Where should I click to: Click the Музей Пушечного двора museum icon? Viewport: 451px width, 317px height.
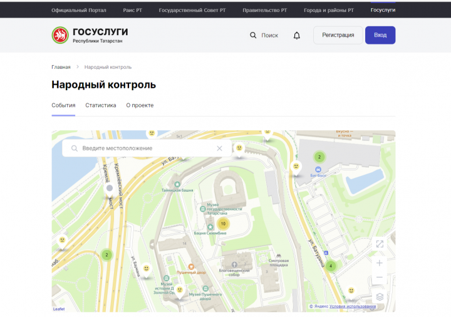205,288
